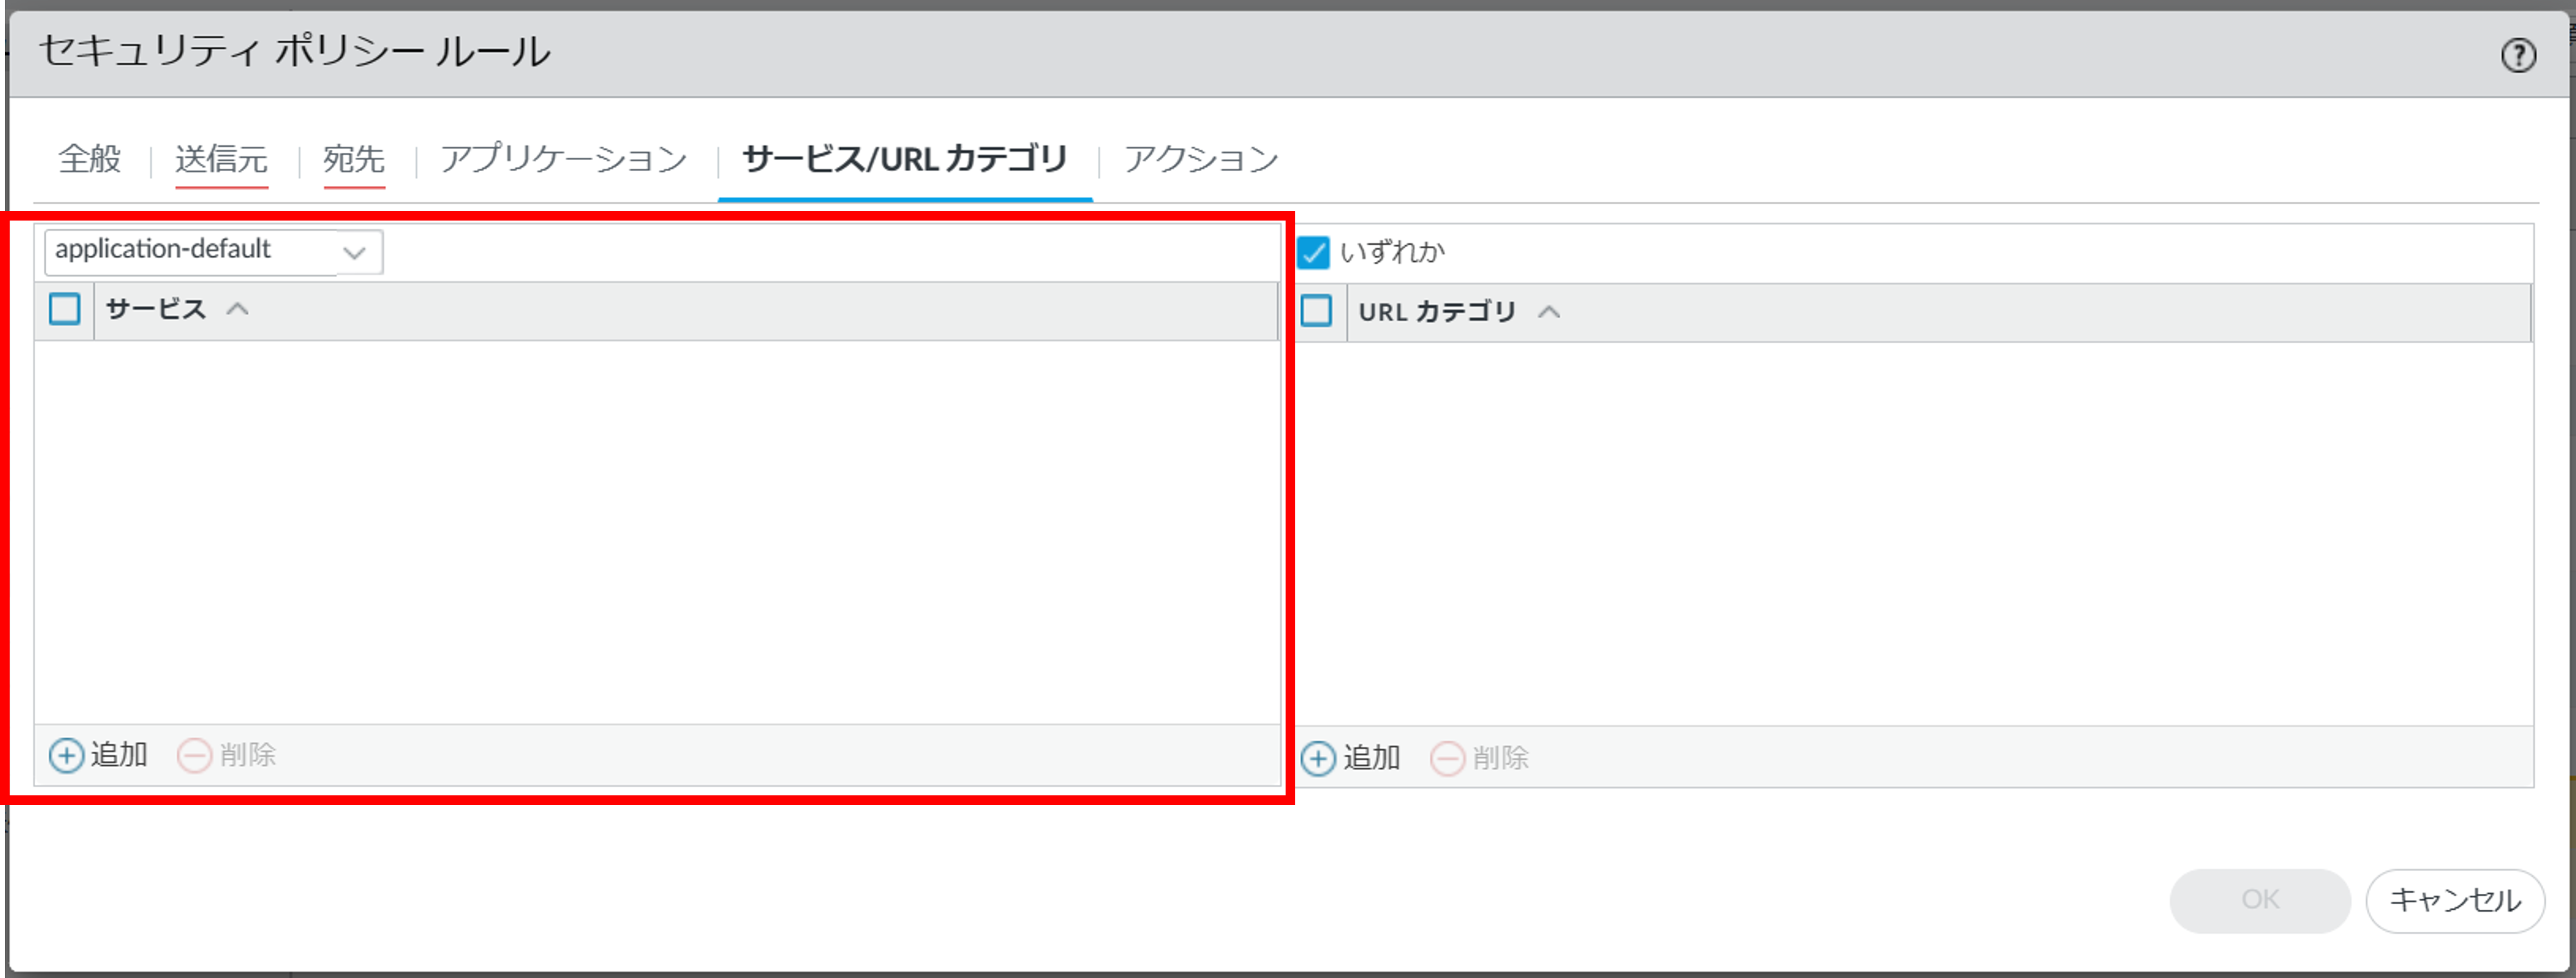The image size is (2576, 978).
Task: Switch to the 全般 tab
Action: click(x=90, y=159)
